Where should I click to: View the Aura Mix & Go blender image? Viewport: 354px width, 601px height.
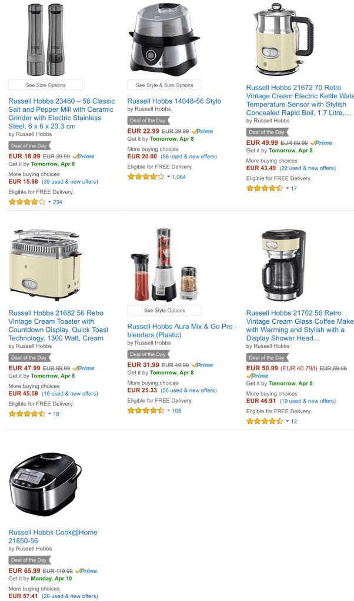pyautogui.click(x=165, y=264)
